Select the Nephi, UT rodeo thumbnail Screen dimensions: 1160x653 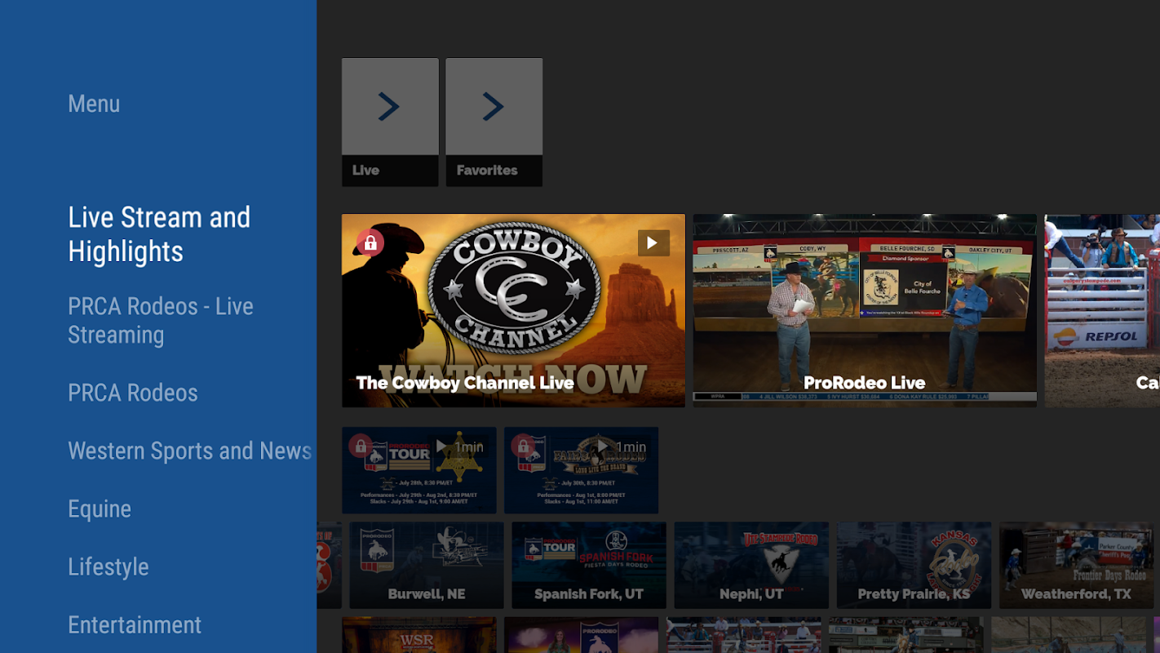[x=751, y=566]
